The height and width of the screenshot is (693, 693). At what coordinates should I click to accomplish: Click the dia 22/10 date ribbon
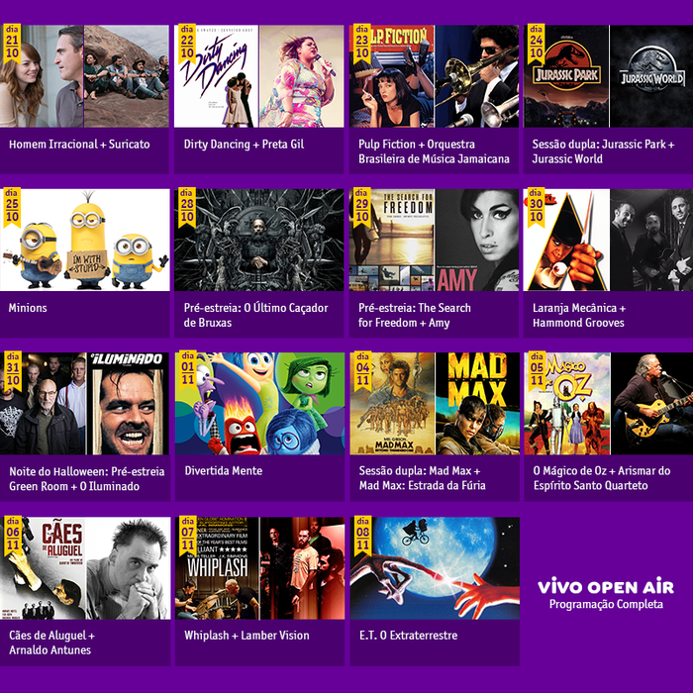pos(187,44)
